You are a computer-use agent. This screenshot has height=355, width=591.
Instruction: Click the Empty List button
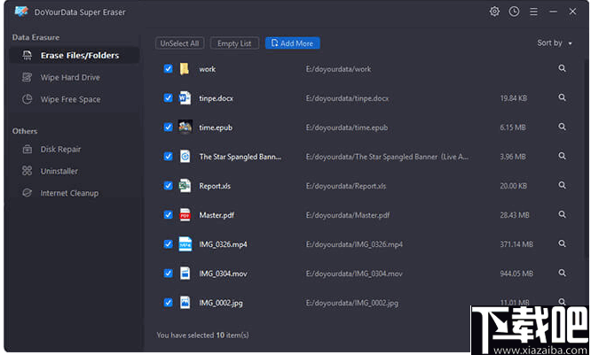click(x=234, y=43)
